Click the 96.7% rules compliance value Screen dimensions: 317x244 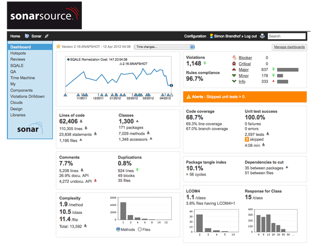coord(195,79)
